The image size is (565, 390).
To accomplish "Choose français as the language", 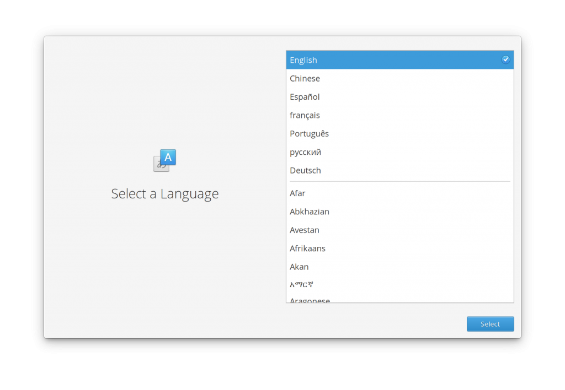I will point(305,115).
